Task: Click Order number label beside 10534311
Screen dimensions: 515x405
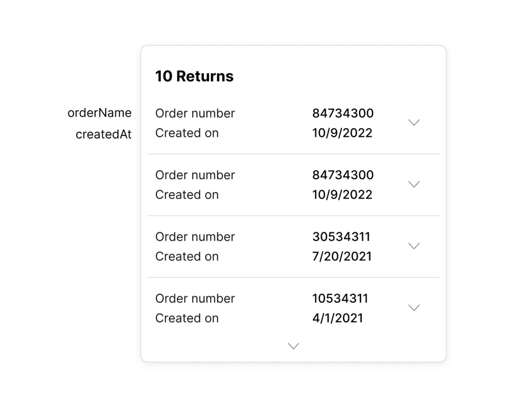Action: [195, 298]
